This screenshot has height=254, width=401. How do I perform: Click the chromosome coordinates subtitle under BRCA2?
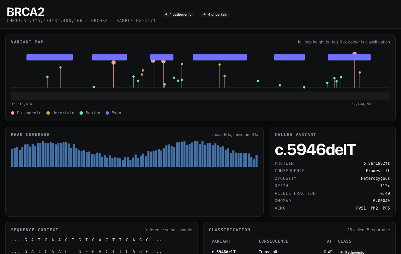[81, 21]
